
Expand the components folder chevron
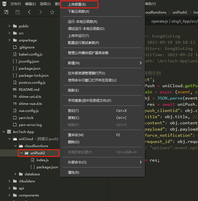(9, 195)
